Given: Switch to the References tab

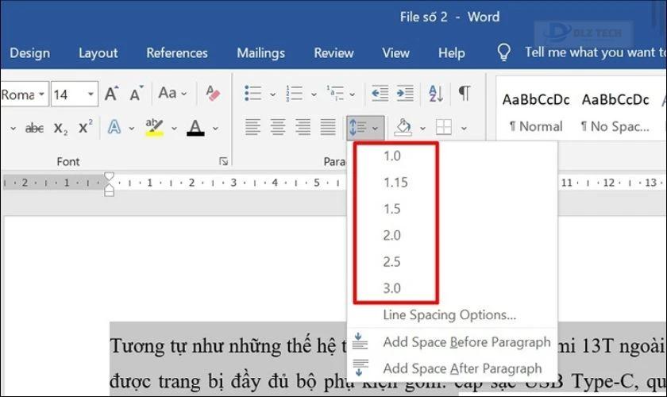Looking at the screenshot, I should (177, 52).
